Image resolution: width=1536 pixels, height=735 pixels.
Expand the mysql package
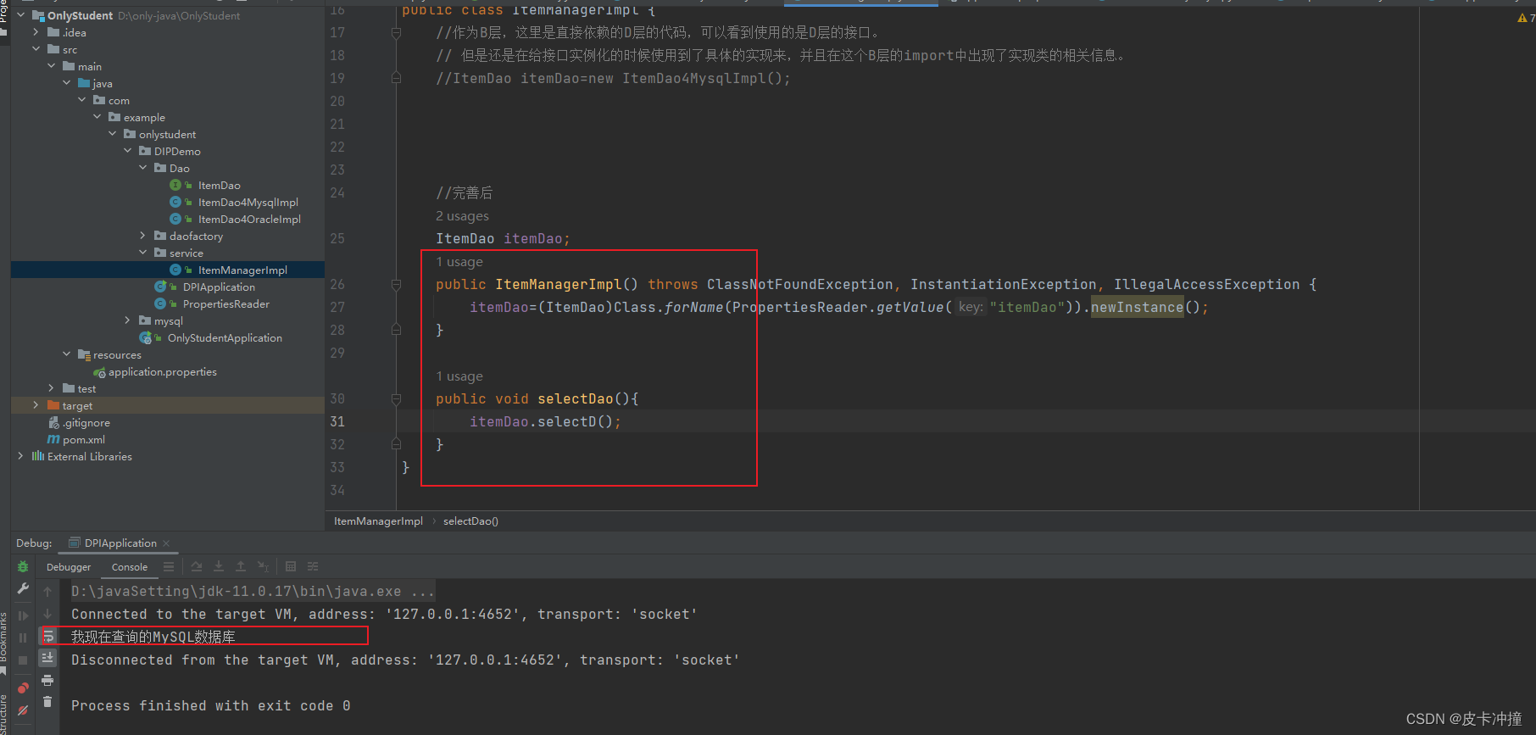click(128, 320)
